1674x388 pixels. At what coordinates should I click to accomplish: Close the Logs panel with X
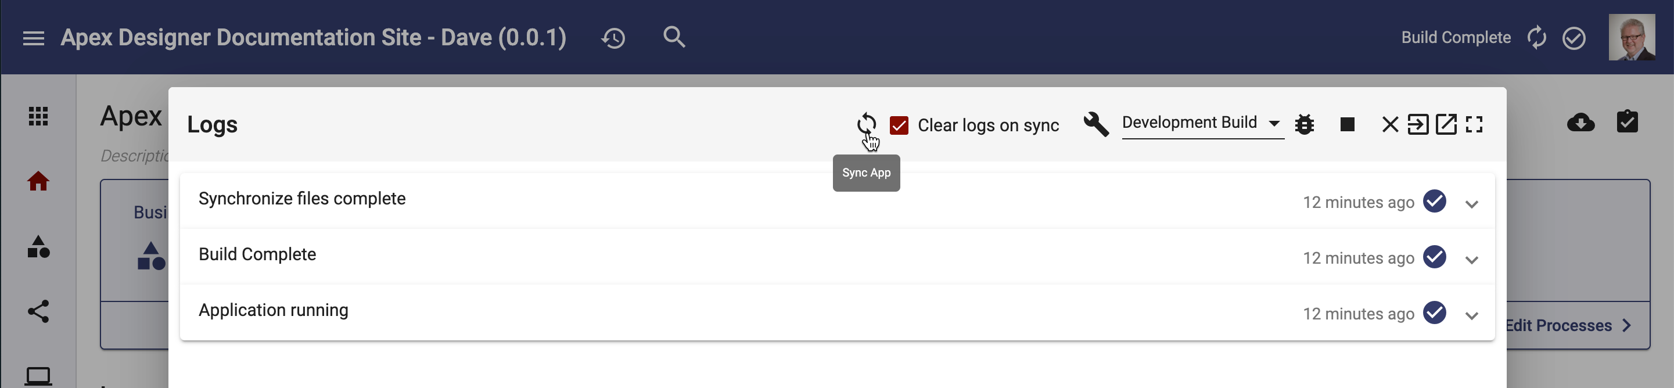[x=1390, y=124]
